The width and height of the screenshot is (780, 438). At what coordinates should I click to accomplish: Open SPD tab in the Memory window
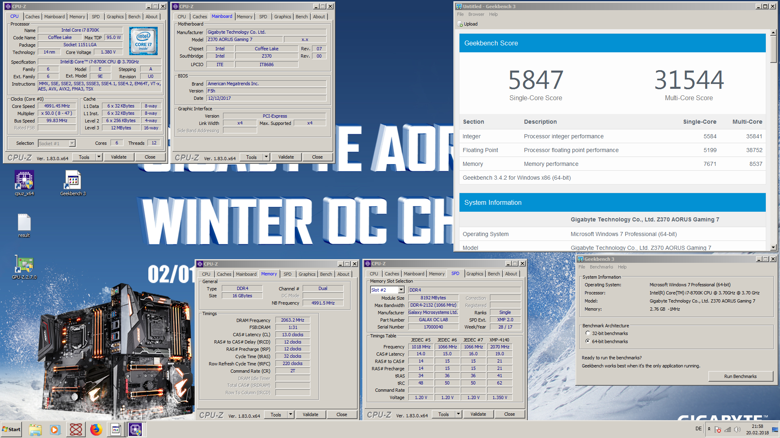288,274
